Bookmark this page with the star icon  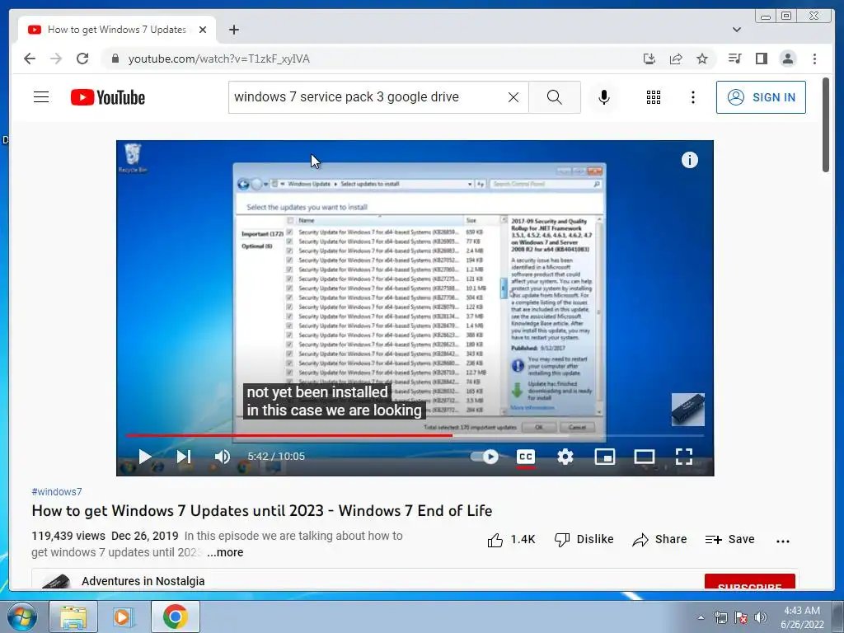coord(702,59)
